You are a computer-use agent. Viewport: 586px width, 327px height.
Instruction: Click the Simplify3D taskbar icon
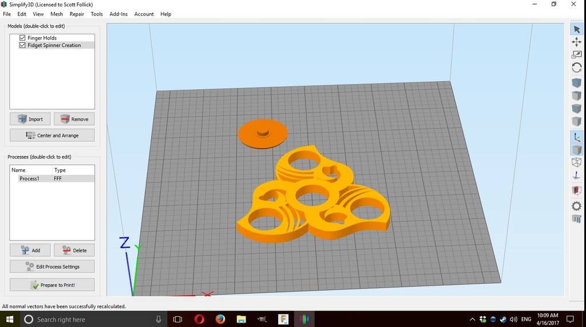(304, 319)
